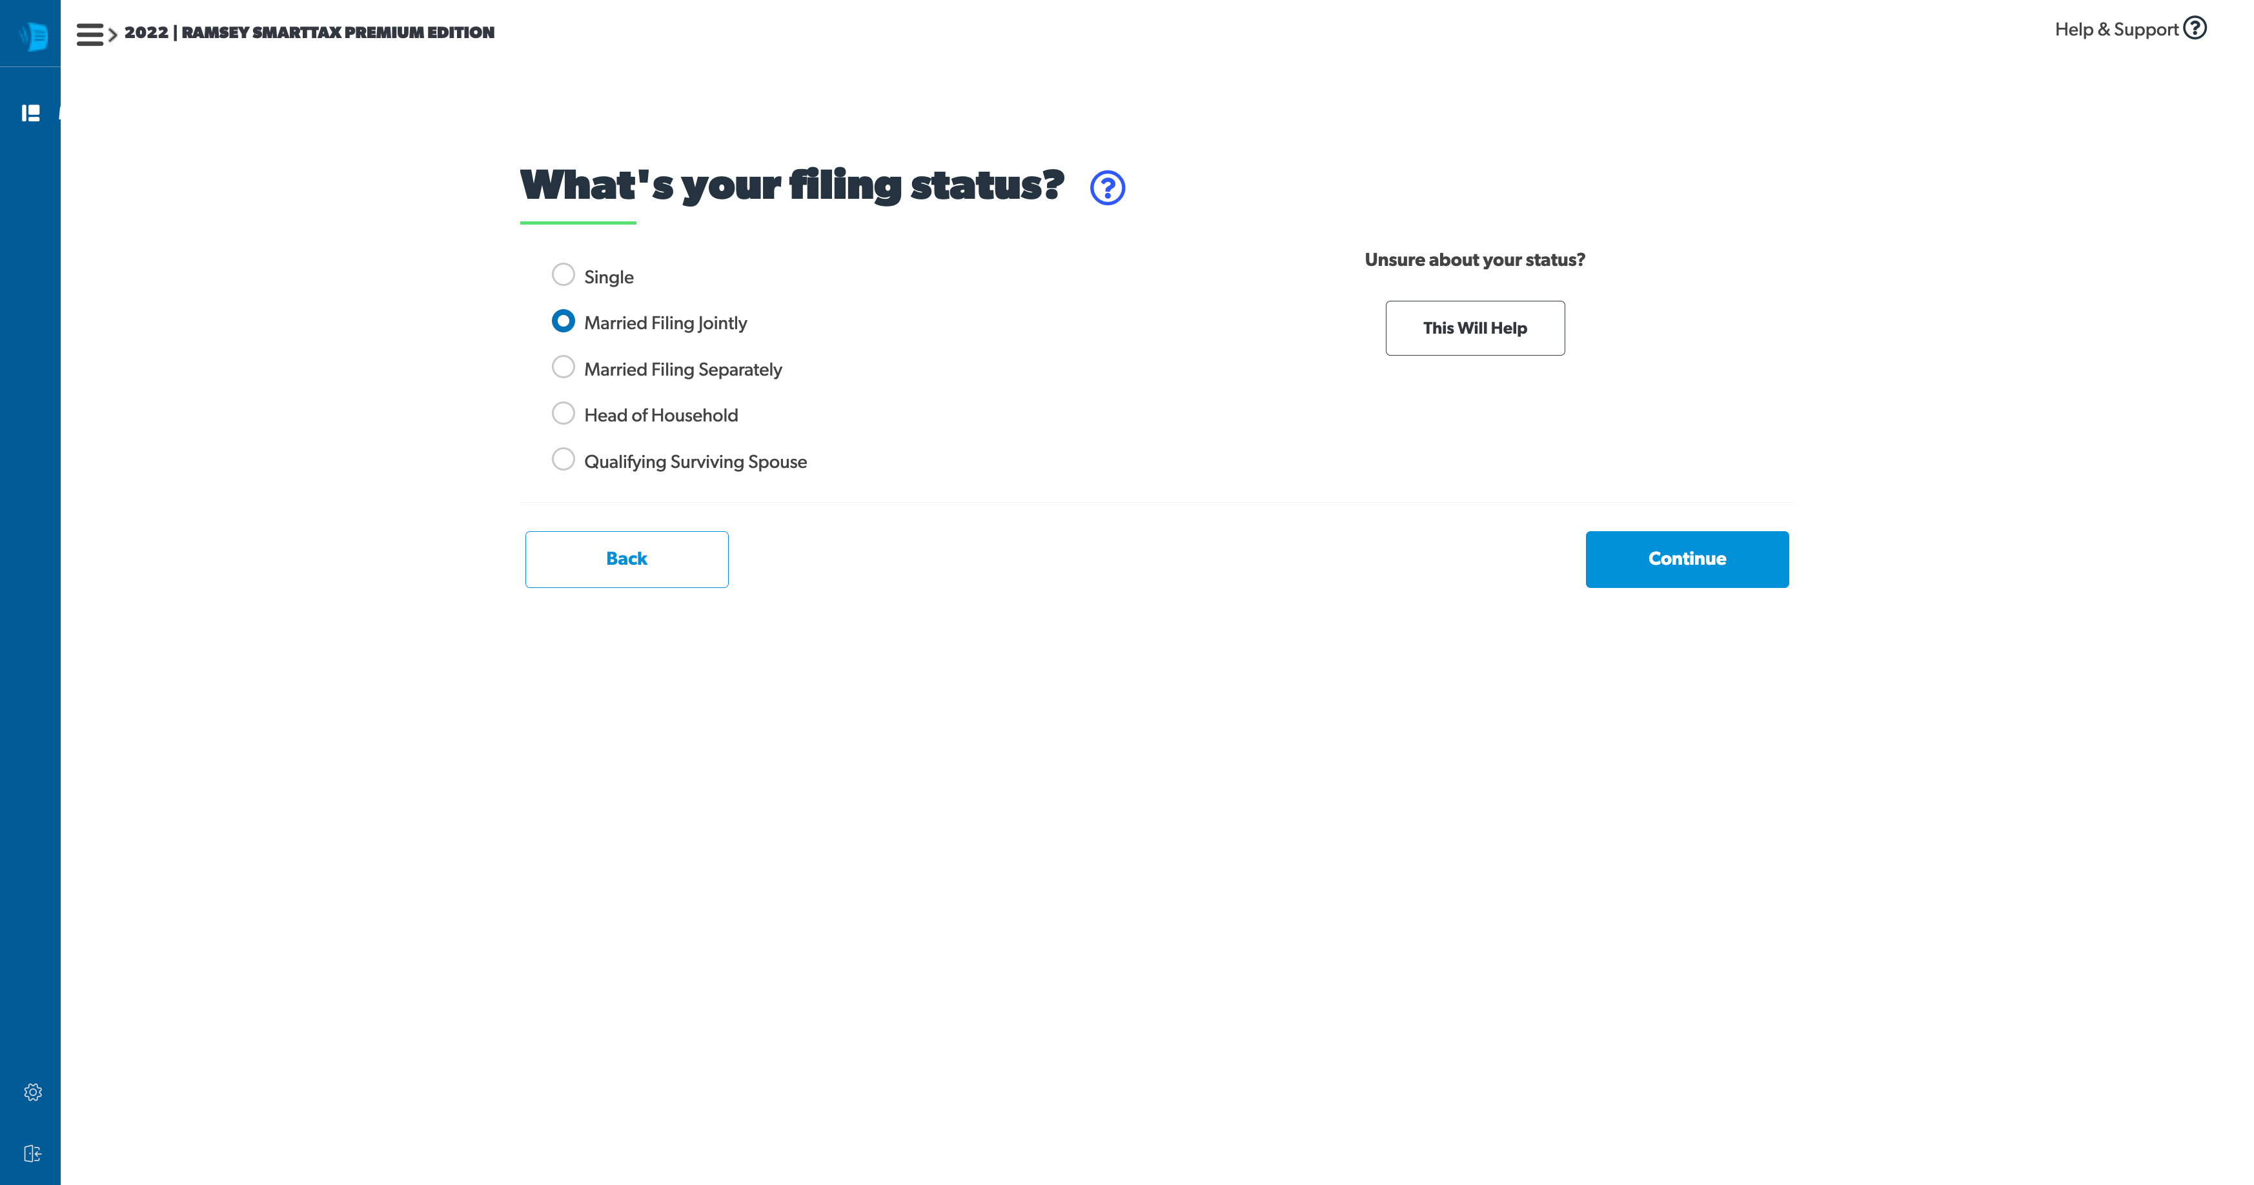Screen dimensions: 2254x1185
Task: Select Married Filing Separately option
Action: [563, 367]
